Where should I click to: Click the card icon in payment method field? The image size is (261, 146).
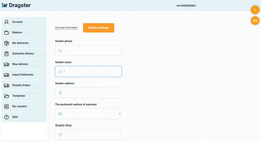[60, 114]
